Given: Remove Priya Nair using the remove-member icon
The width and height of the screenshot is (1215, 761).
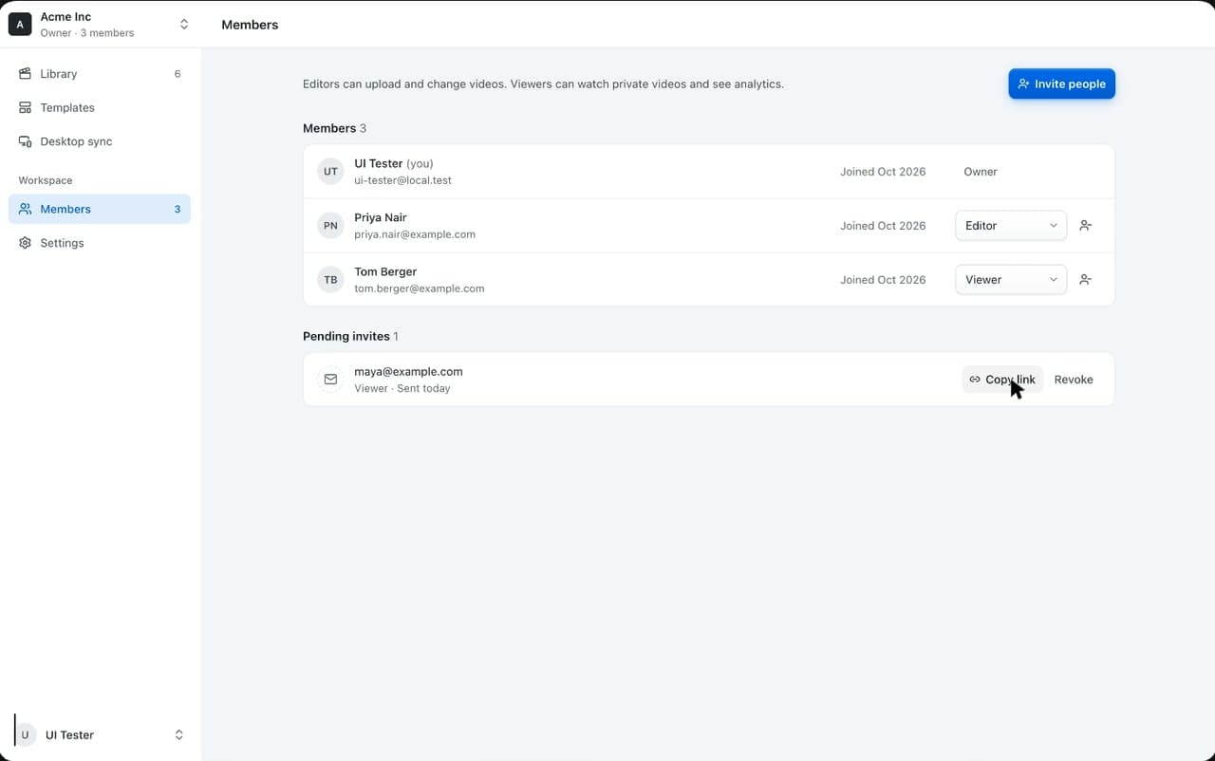Looking at the screenshot, I should point(1086,226).
